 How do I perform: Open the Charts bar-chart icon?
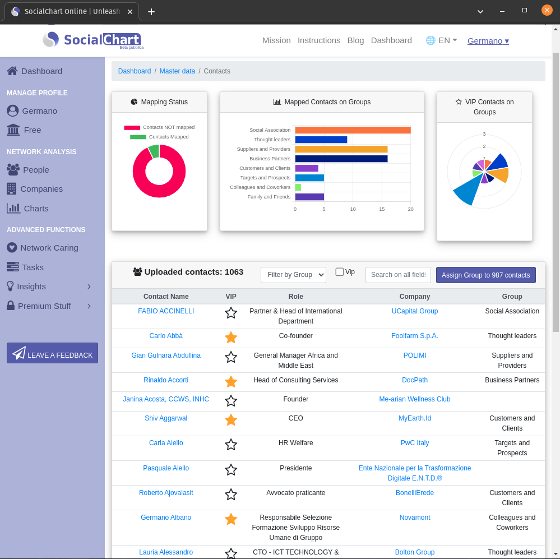(13, 208)
